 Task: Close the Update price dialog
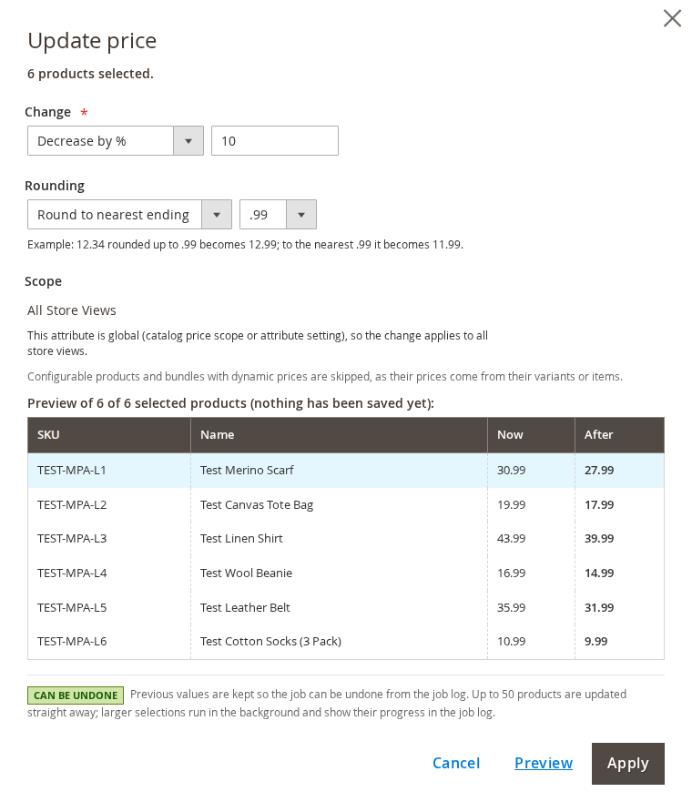click(672, 18)
